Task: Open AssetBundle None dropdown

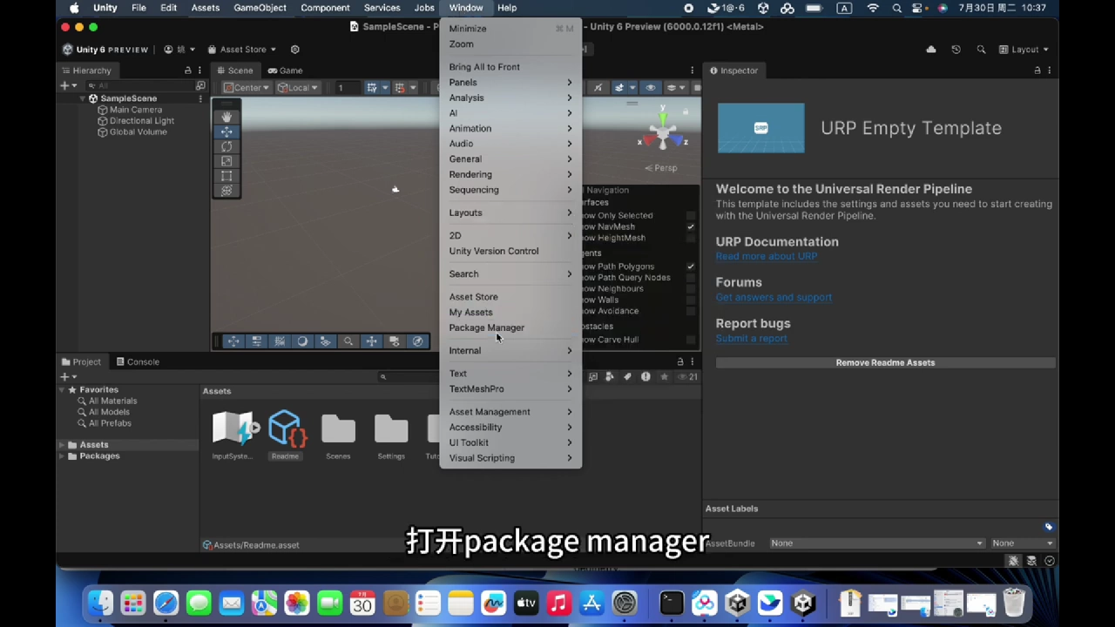Action: [x=876, y=543]
